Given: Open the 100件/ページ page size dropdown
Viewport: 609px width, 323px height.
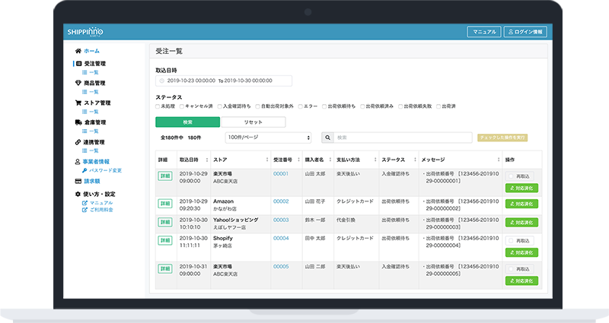Looking at the screenshot, I should [269, 138].
